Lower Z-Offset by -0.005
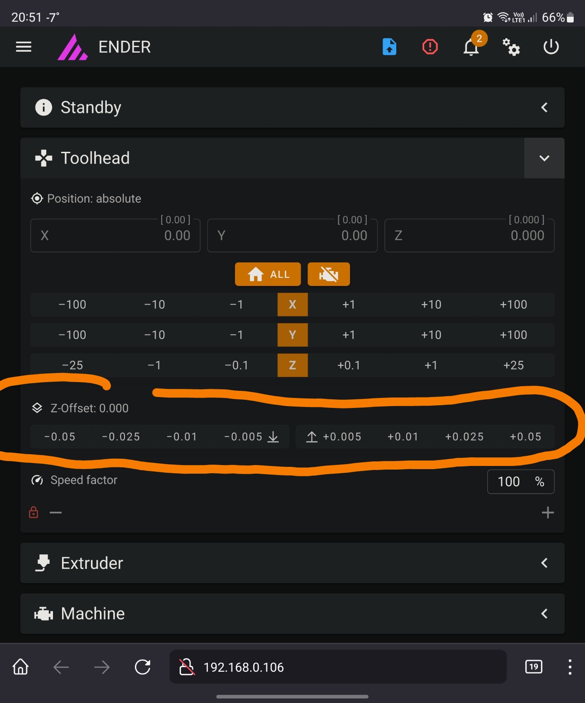The height and width of the screenshot is (703, 585). coord(251,437)
